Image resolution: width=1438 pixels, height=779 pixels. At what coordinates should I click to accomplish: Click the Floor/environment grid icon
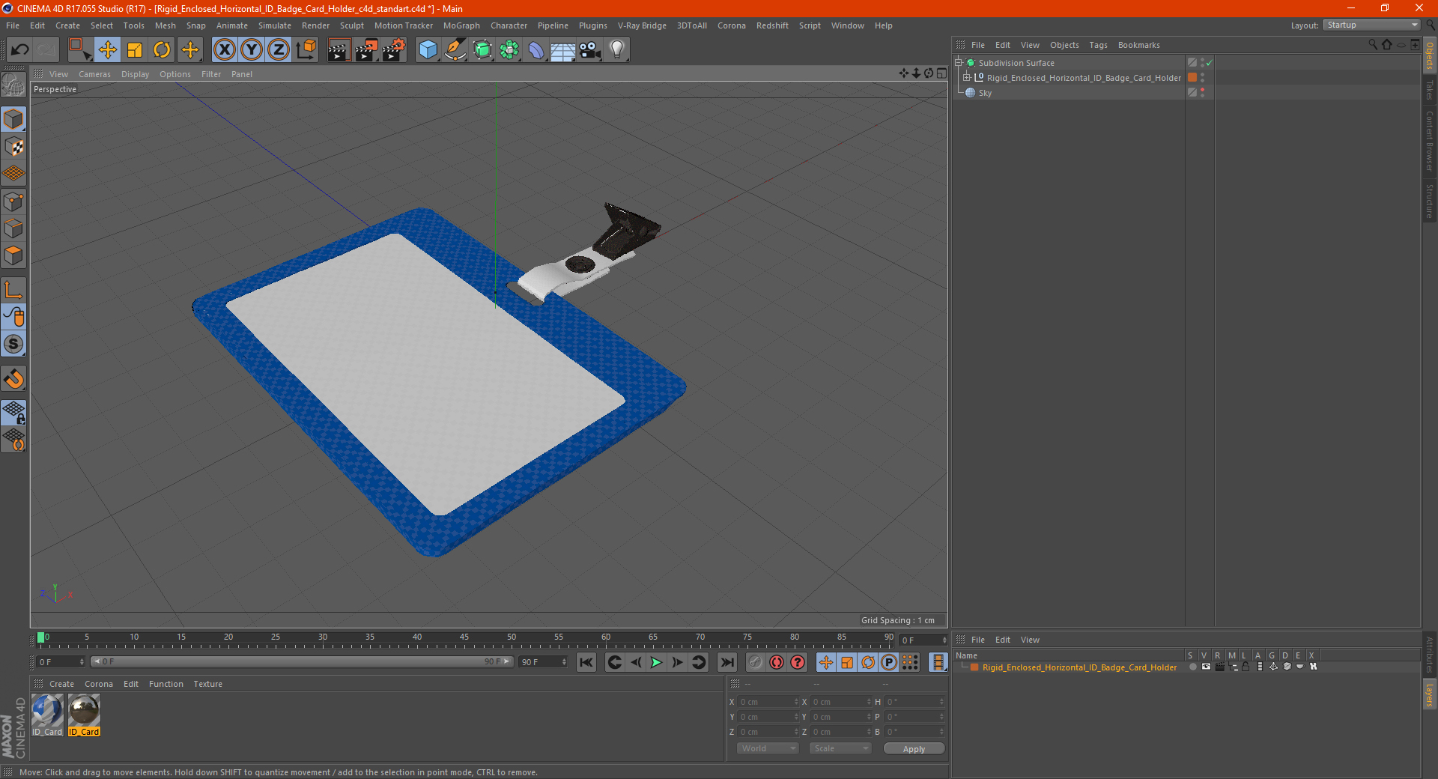pos(563,50)
